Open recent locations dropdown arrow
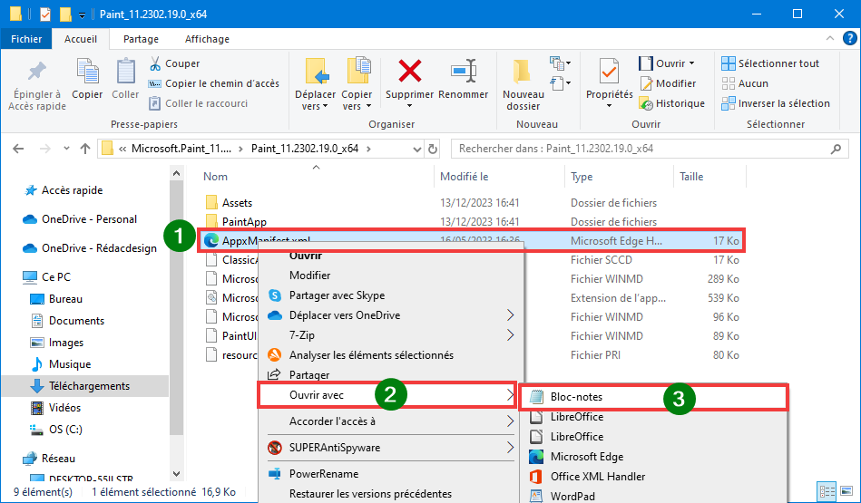 point(66,149)
